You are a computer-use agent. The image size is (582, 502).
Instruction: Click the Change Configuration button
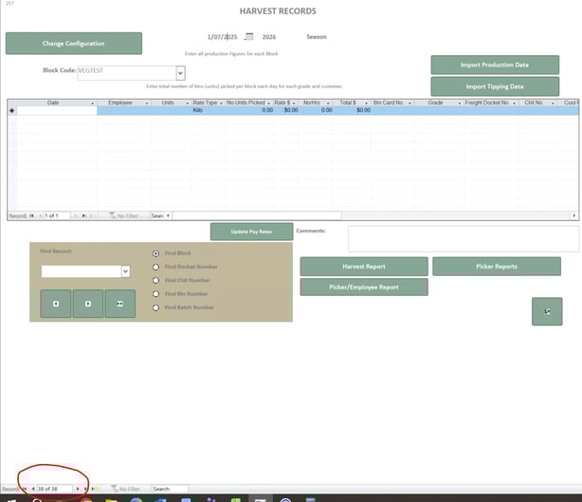[x=74, y=44]
